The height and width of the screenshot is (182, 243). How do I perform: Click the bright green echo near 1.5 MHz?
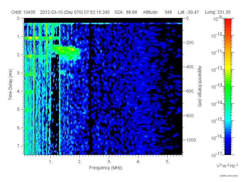[x=66, y=51]
